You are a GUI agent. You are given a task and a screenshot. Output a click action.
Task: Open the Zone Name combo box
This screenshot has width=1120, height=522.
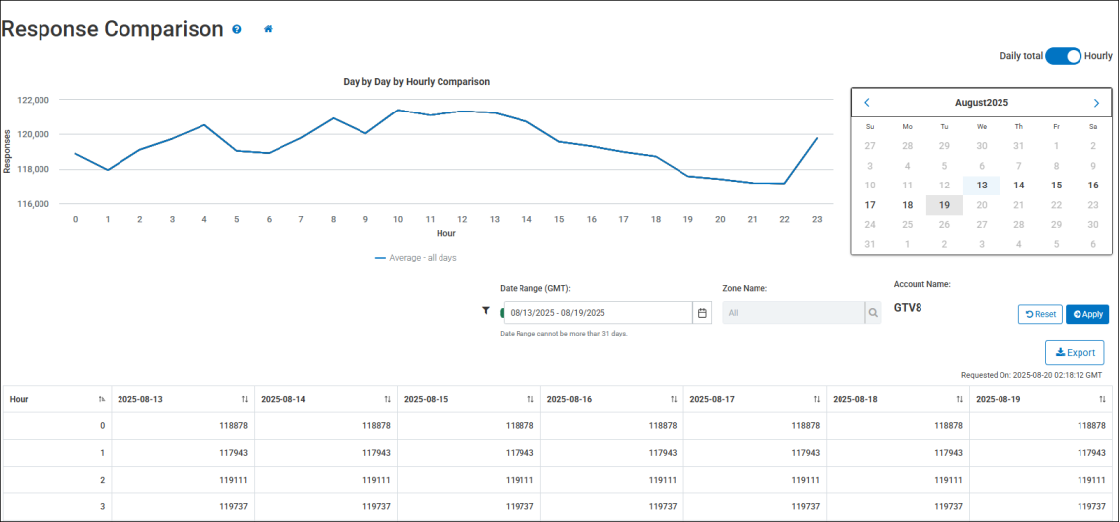793,313
